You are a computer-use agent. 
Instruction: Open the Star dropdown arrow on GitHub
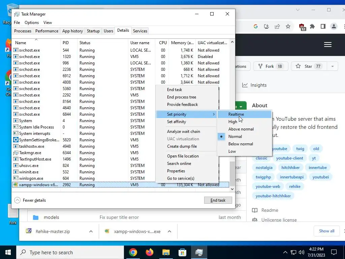coord(333,66)
